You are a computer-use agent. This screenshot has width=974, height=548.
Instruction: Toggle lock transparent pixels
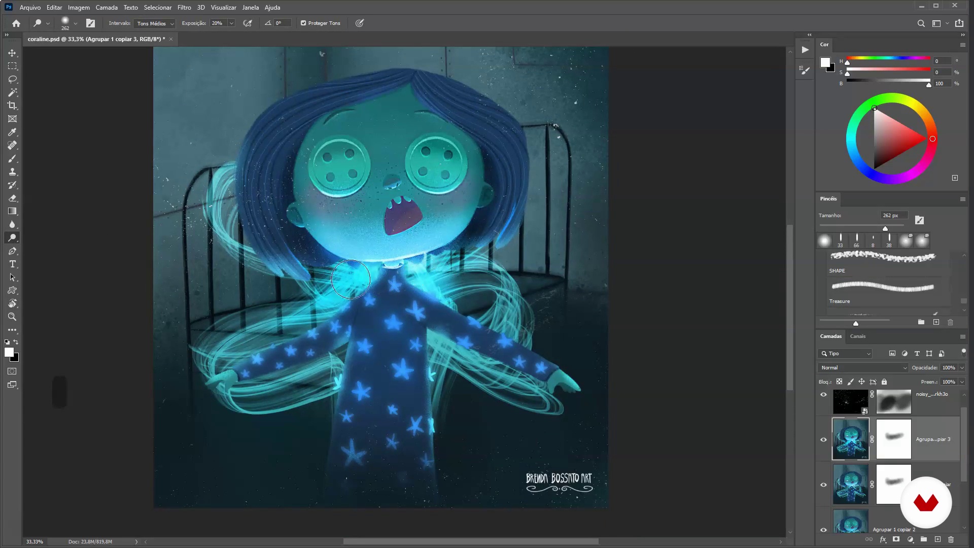click(839, 382)
